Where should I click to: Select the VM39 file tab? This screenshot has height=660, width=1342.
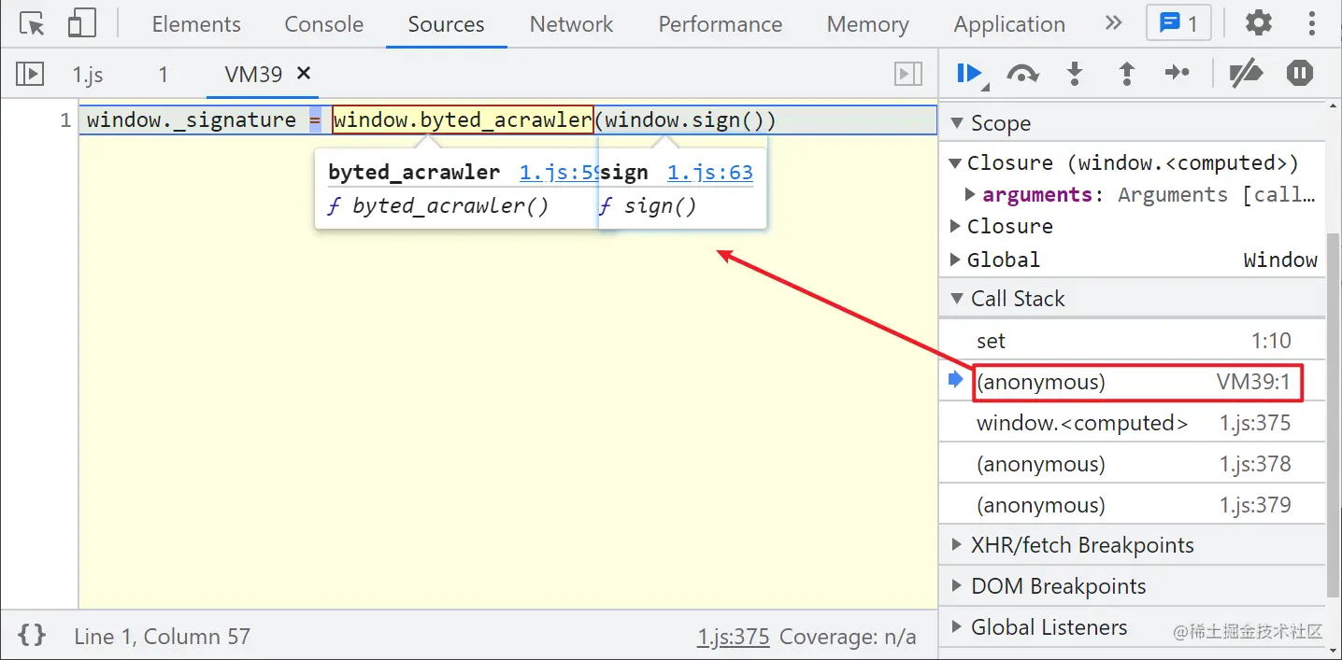tap(253, 74)
